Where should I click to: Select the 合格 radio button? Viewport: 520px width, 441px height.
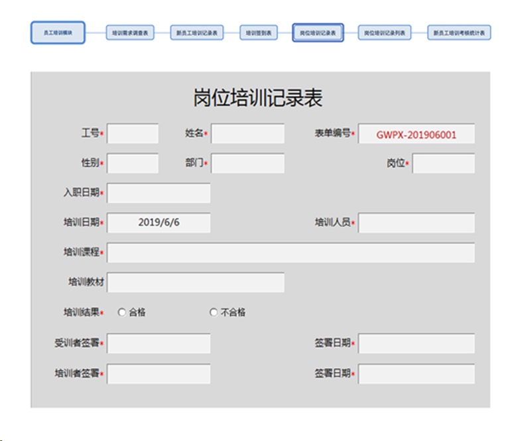122,313
